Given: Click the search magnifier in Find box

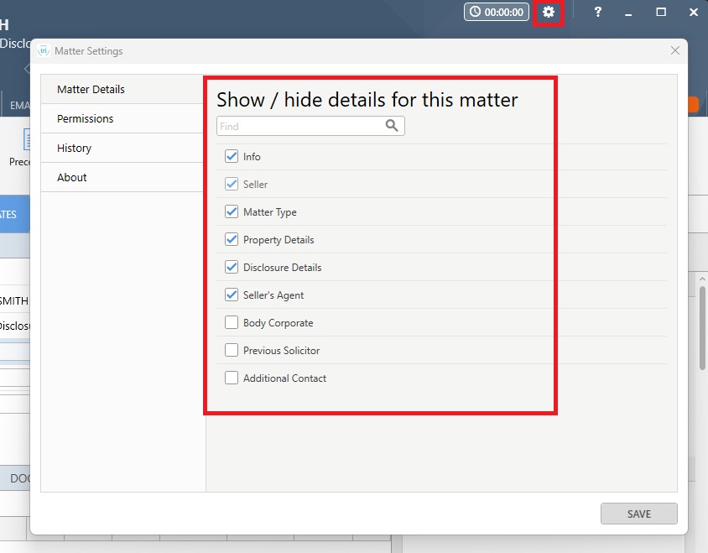Looking at the screenshot, I should click(392, 126).
